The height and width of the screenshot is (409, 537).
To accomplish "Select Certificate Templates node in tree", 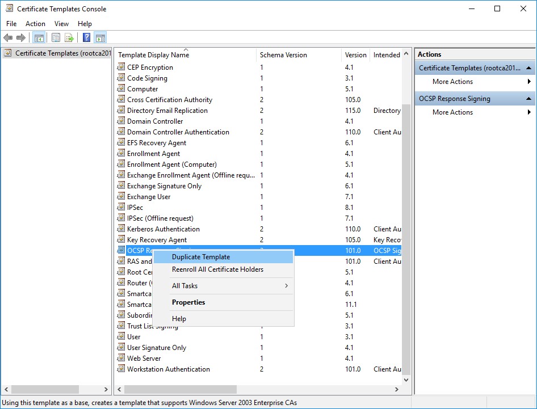I will tap(63, 53).
